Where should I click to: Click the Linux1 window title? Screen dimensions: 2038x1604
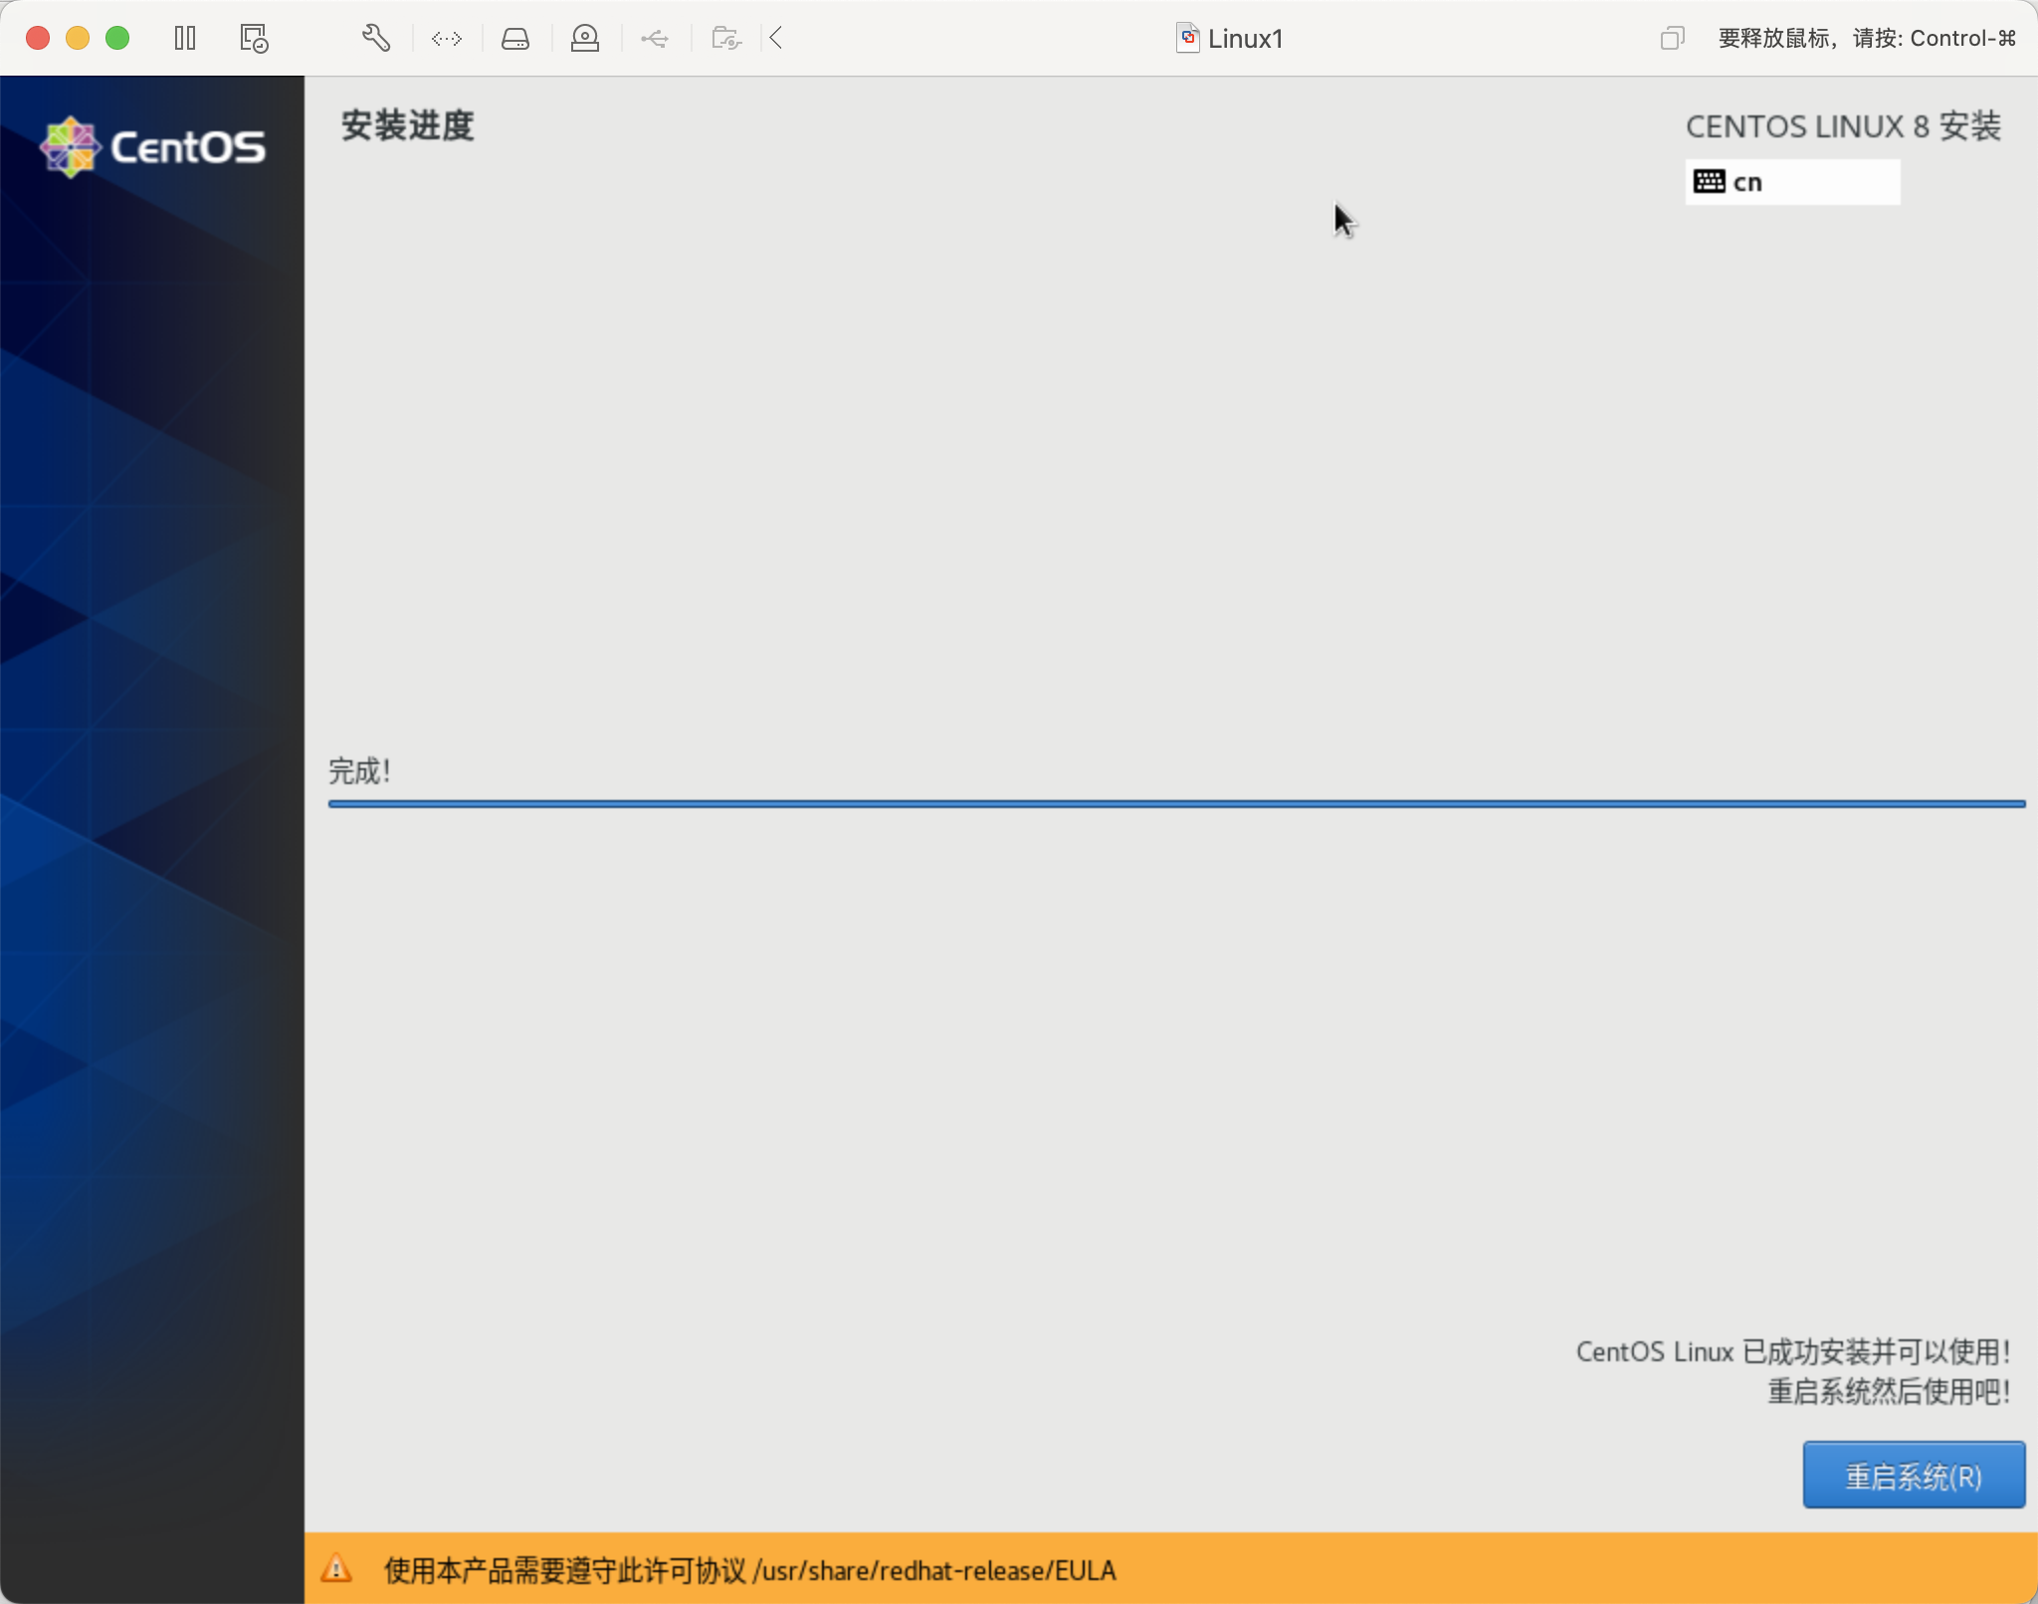(x=1244, y=39)
